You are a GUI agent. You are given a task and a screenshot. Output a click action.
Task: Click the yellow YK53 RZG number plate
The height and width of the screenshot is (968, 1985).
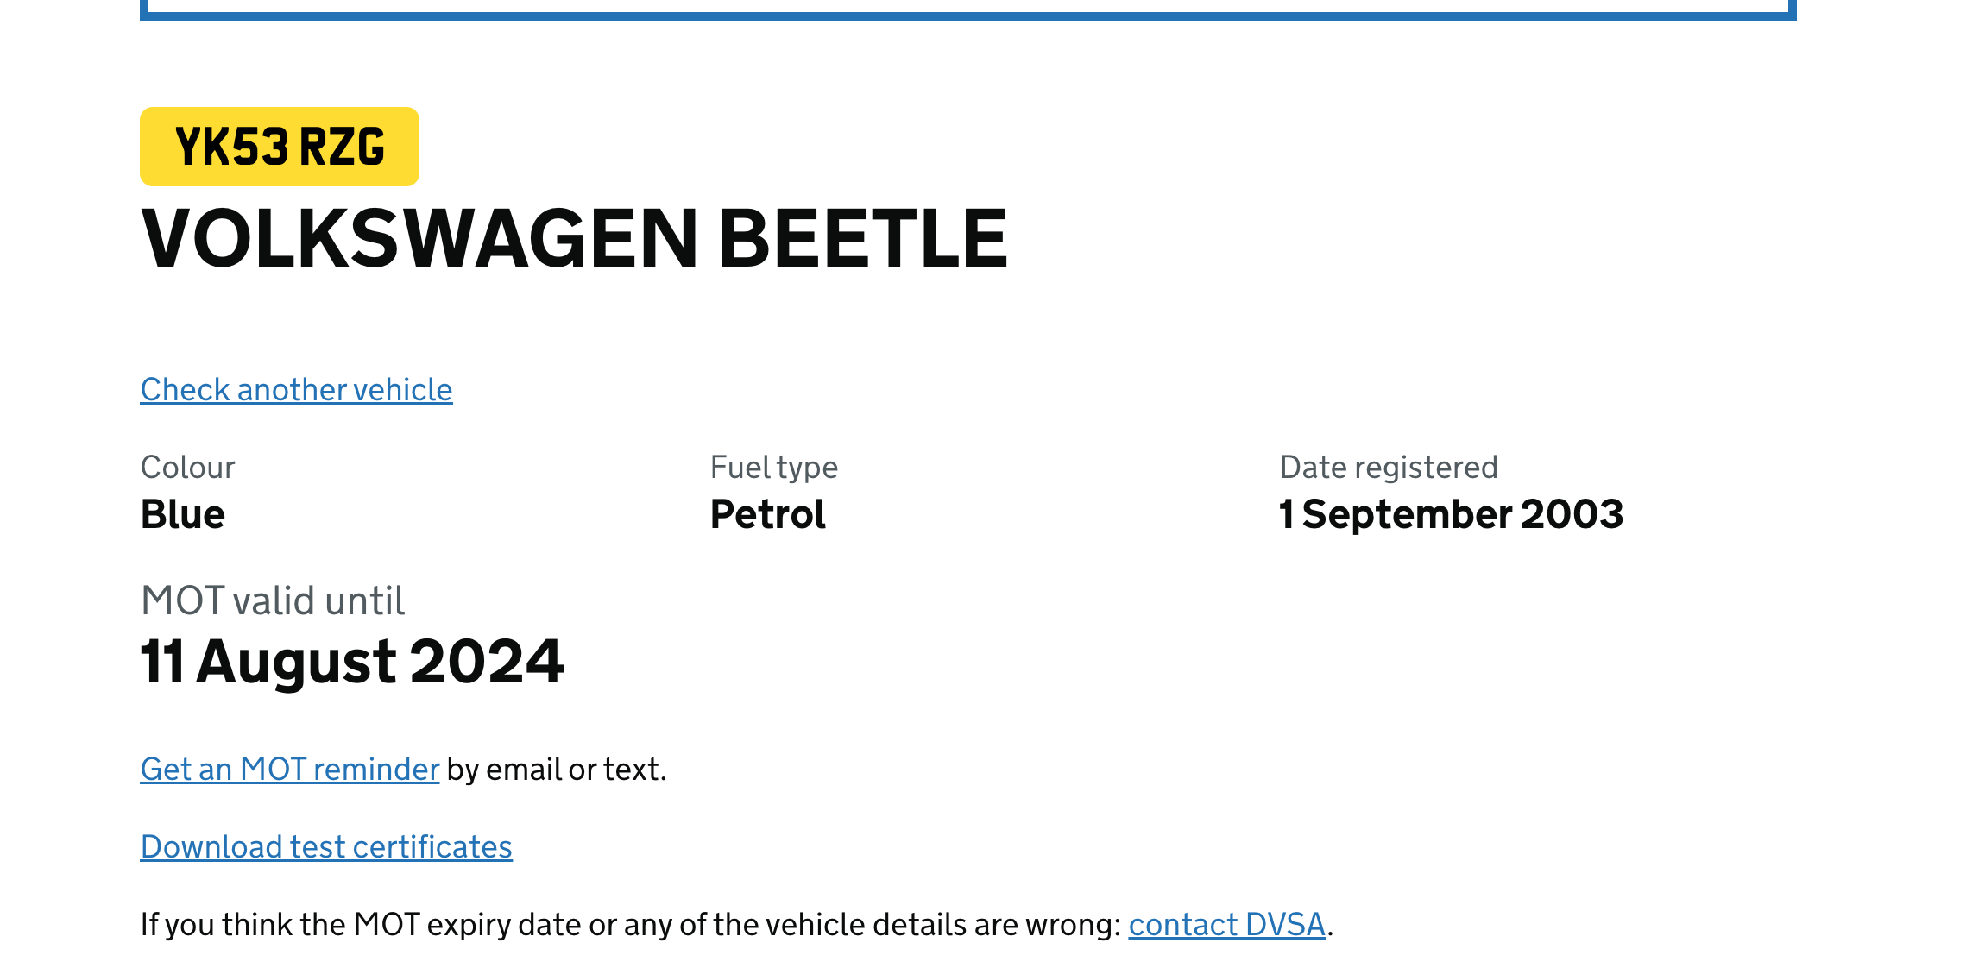280,147
